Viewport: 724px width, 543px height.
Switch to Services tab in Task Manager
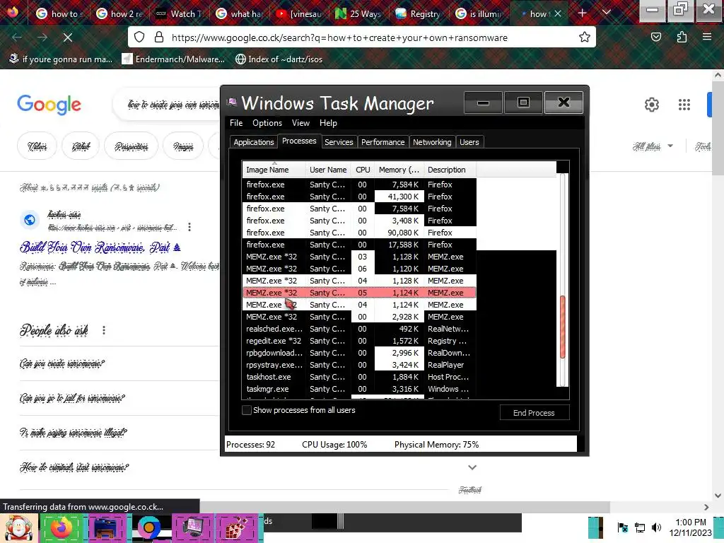coord(339,142)
